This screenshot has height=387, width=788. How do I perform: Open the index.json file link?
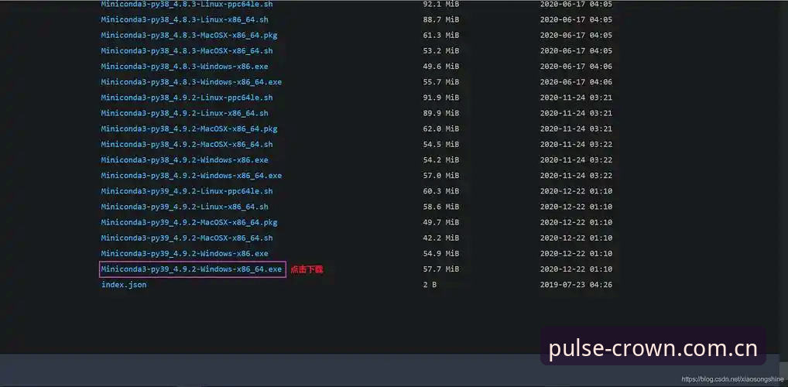pyautogui.click(x=124, y=285)
